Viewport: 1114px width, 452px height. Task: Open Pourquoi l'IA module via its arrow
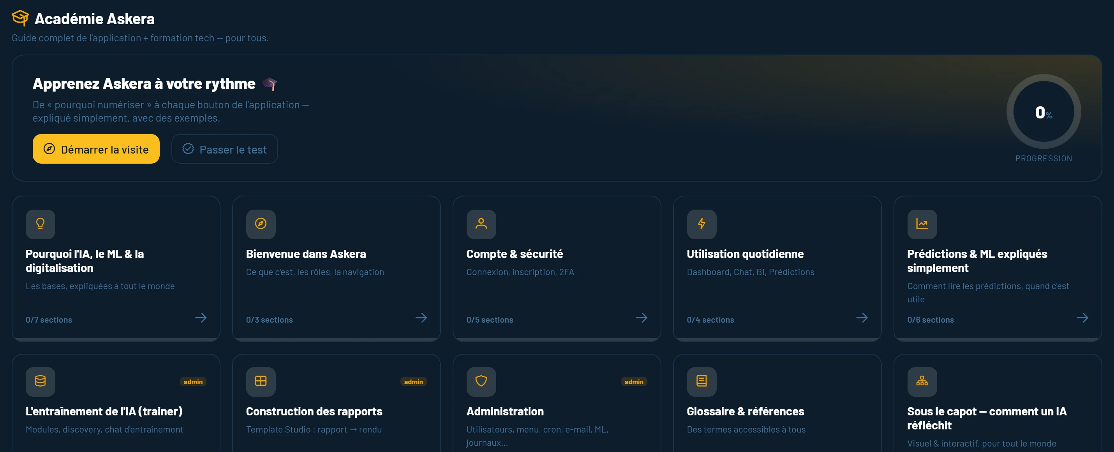click(x=201, y=318)
